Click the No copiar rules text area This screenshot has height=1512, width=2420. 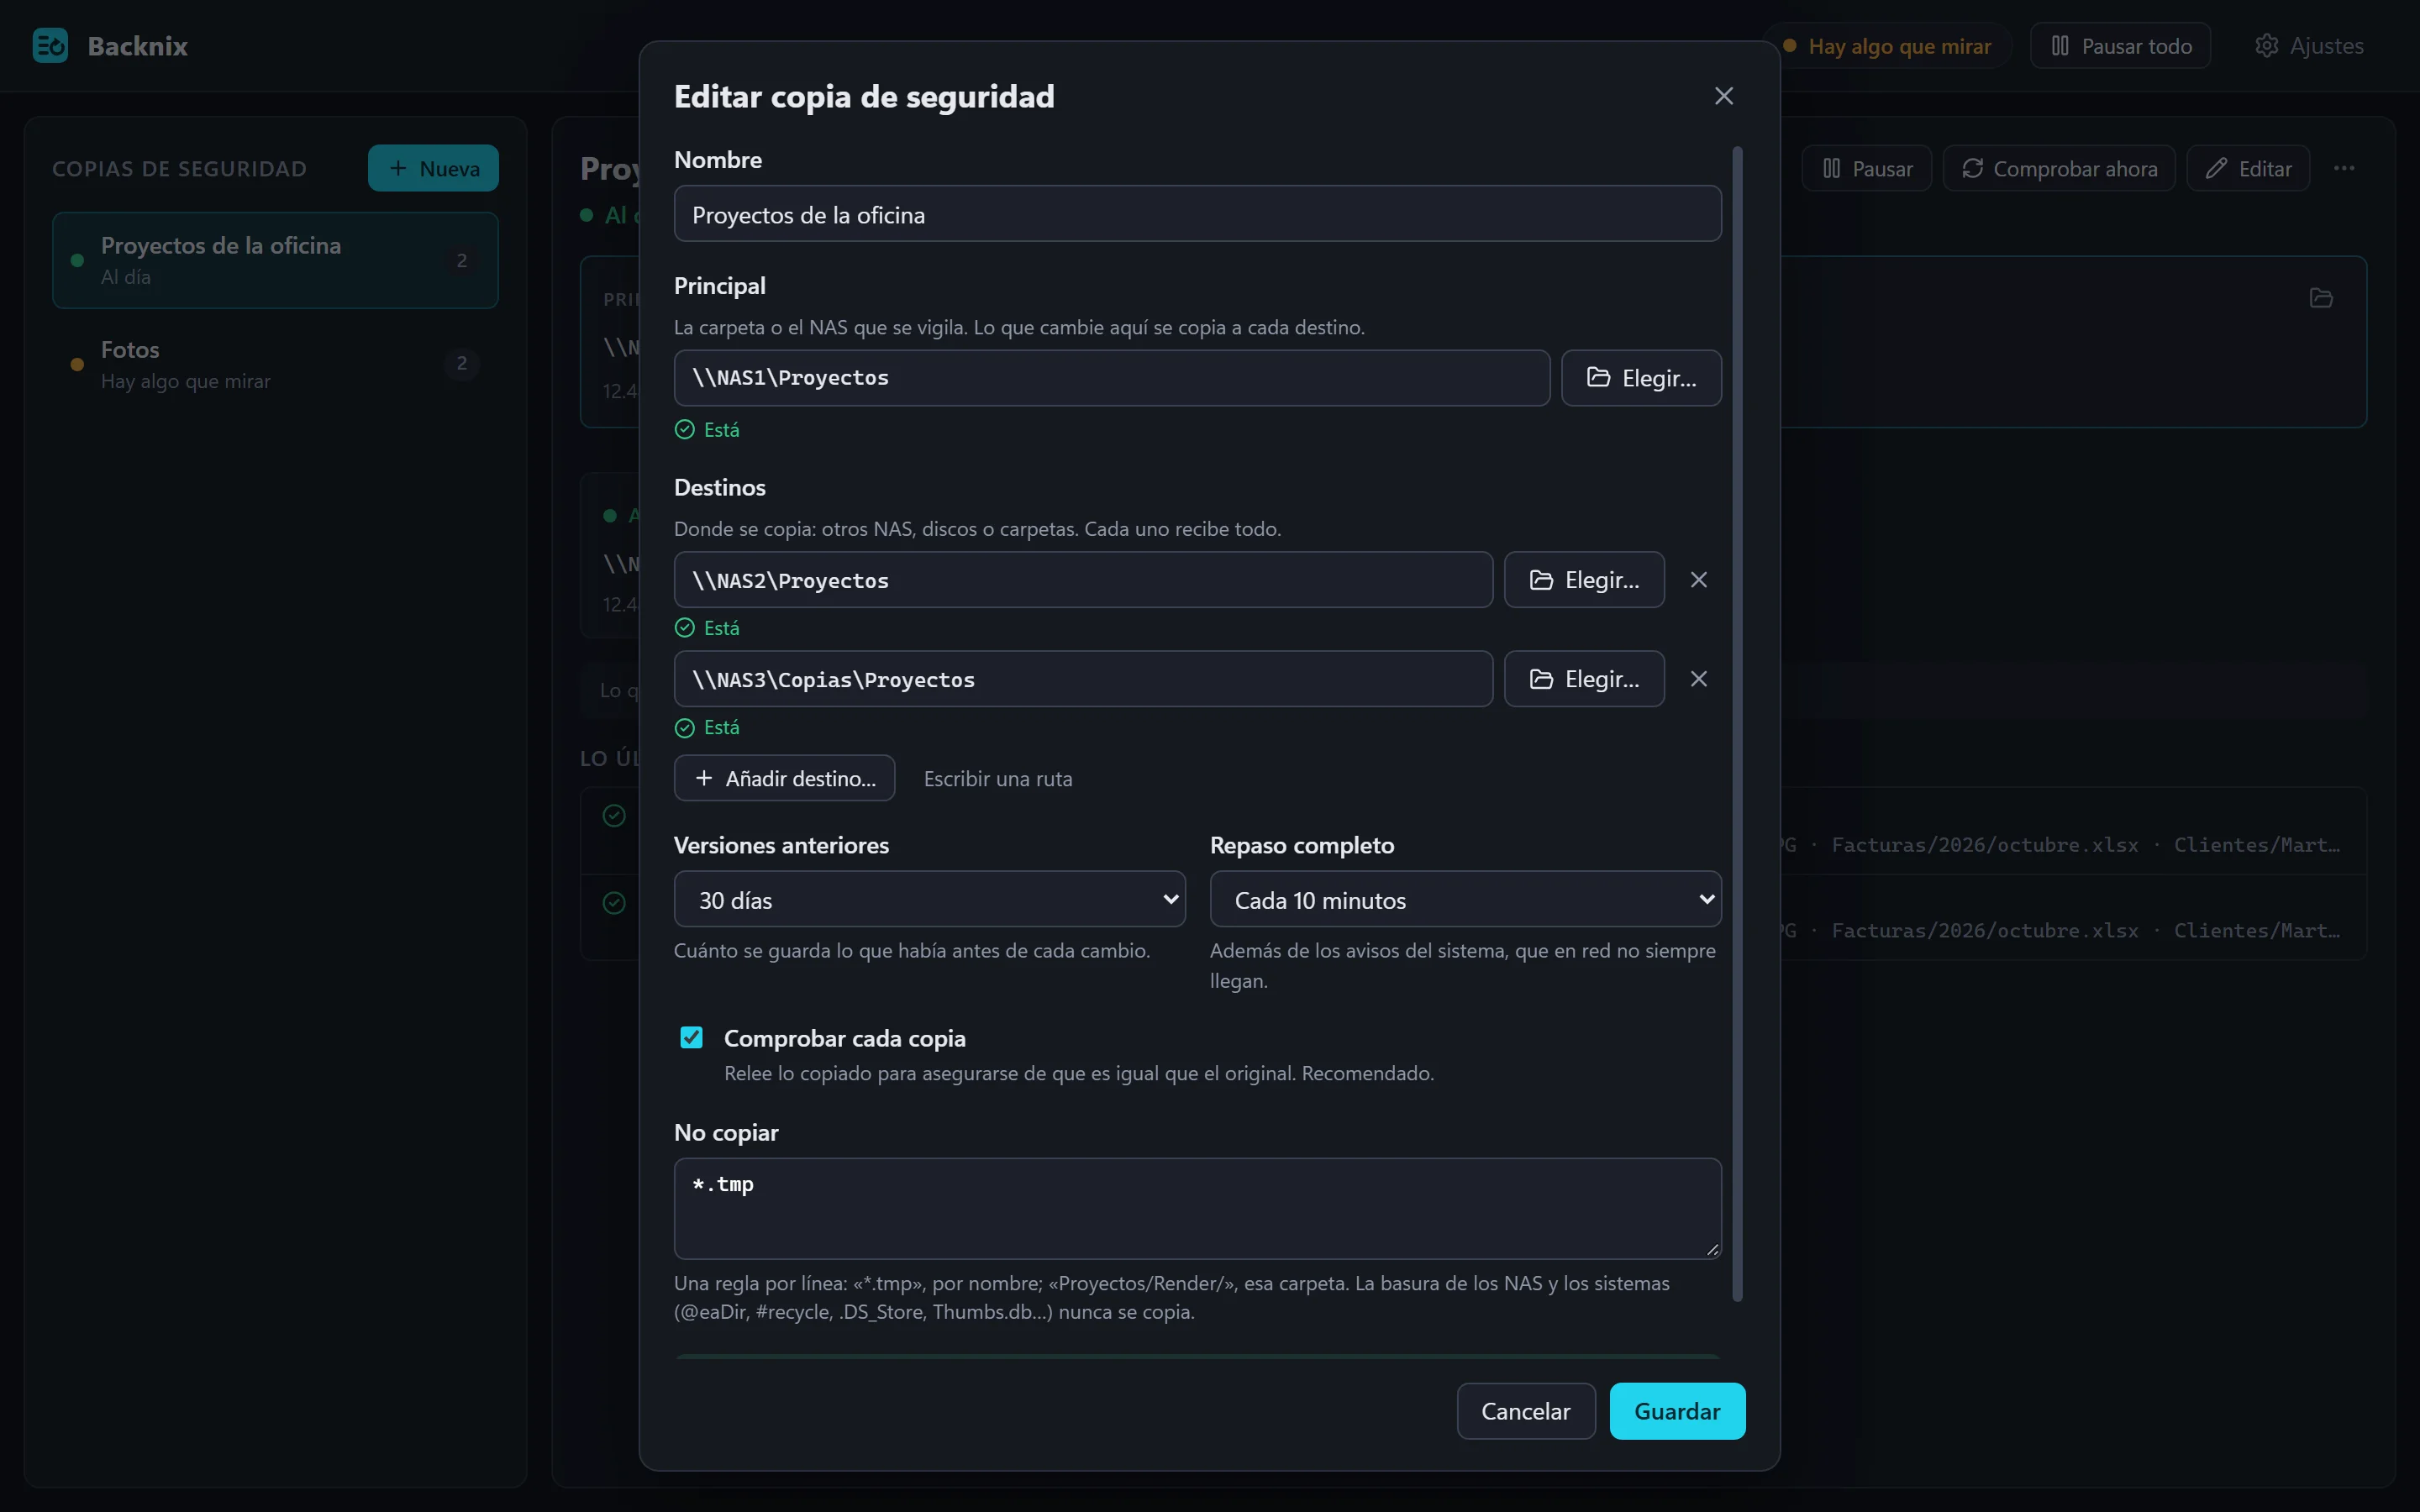pos(1197,1208)
